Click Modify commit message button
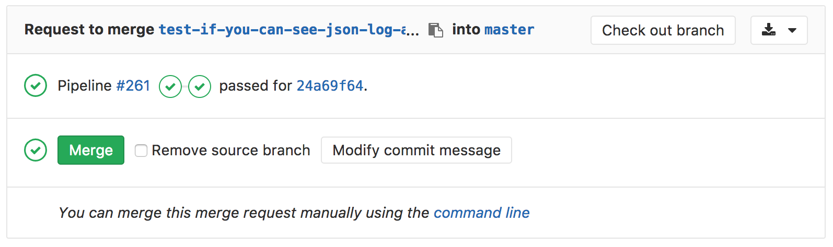Screen dimensions: 833x247 [416, 151]
